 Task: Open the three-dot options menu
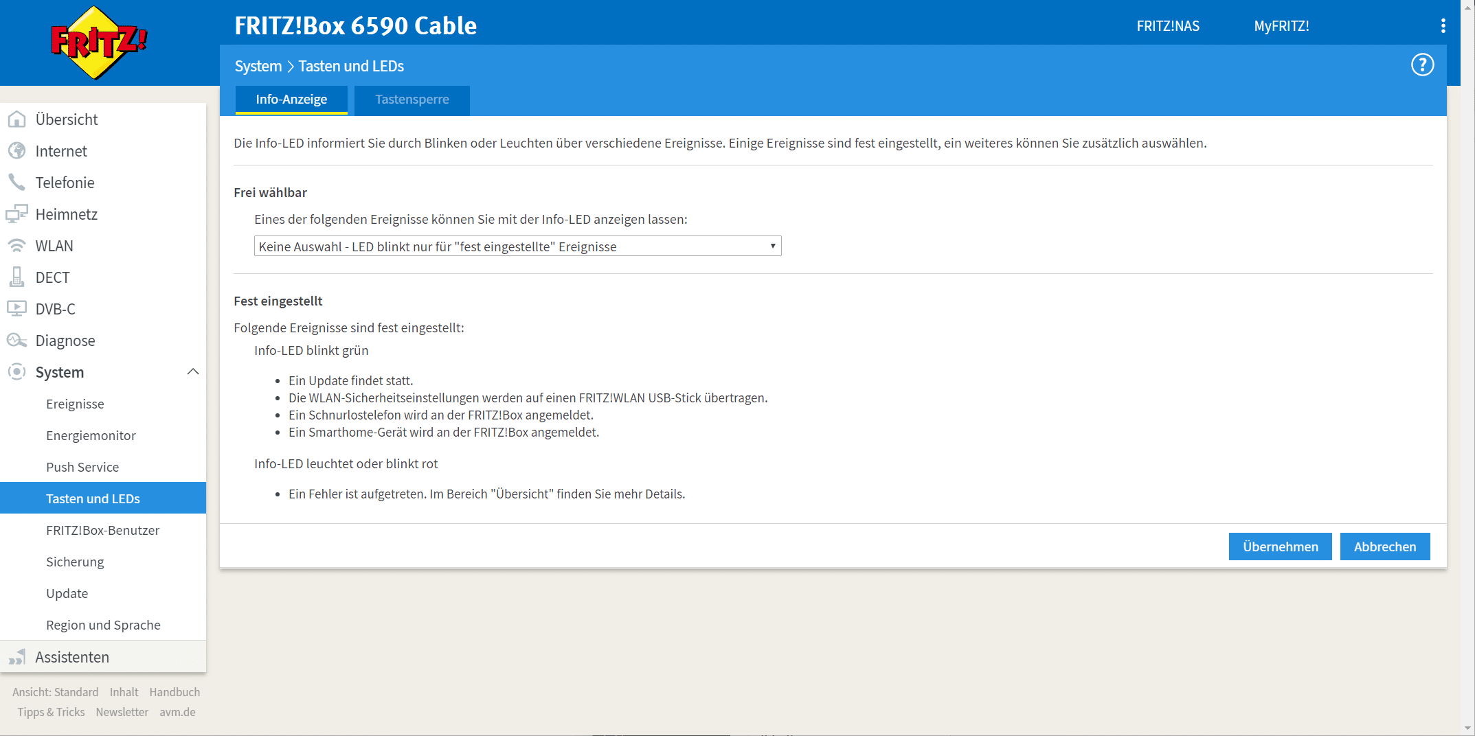(1443, 26)
